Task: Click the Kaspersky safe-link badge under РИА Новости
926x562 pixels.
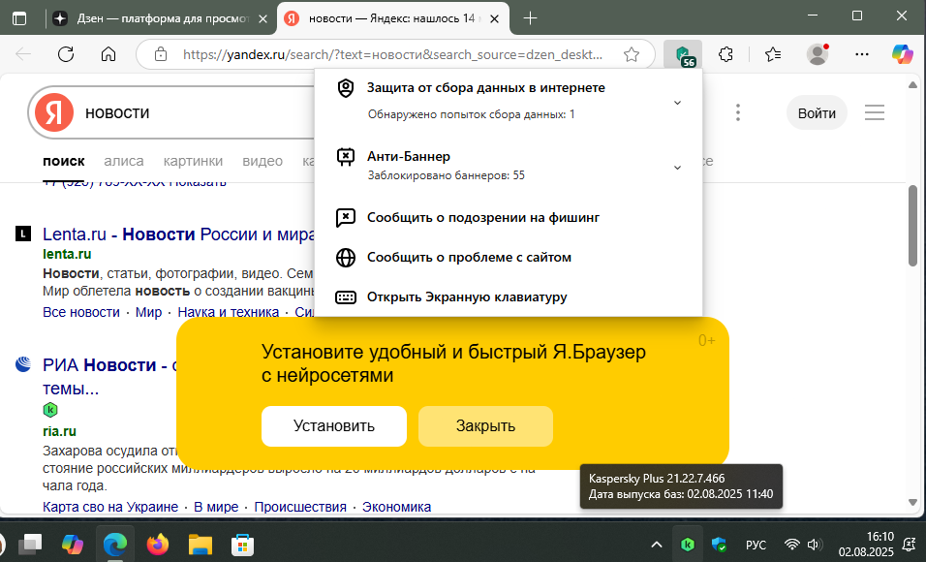Action: point(50,410)
